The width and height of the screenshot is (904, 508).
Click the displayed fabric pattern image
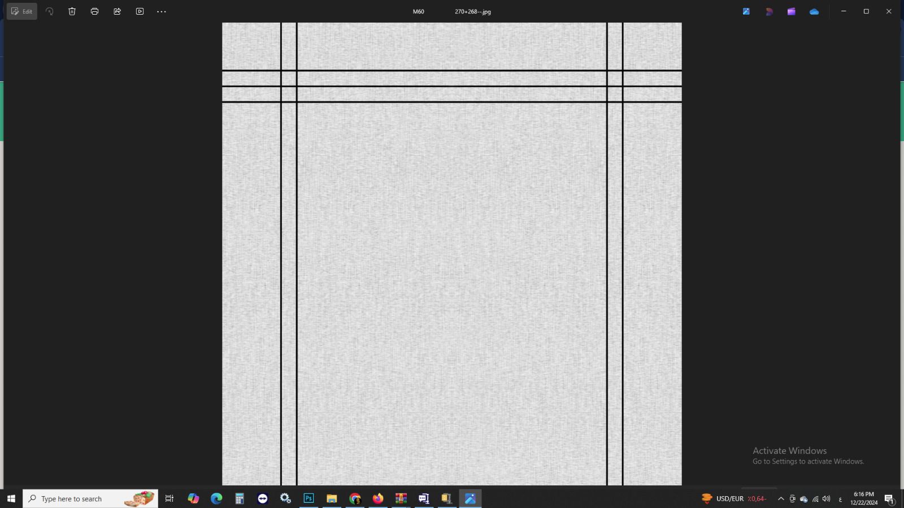(x=451, y=282)
